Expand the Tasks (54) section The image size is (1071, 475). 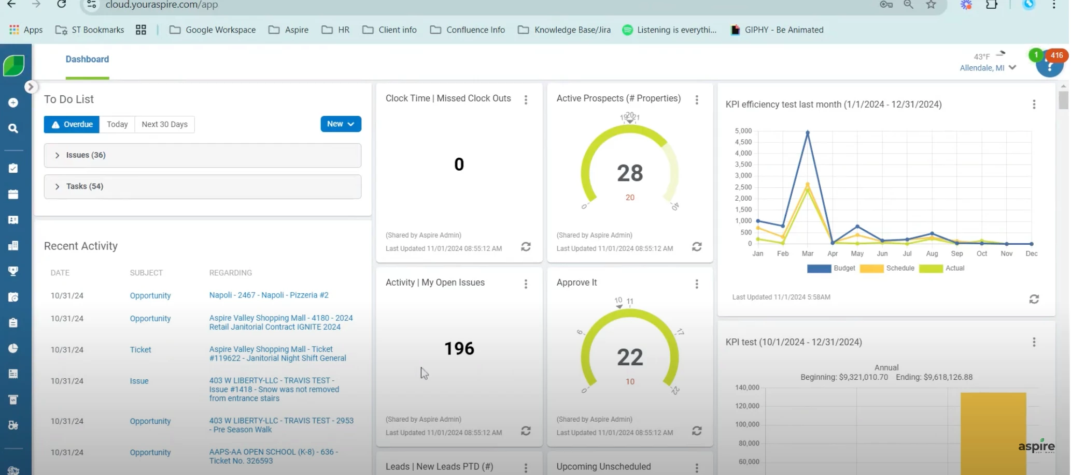(x=203, y=186)
